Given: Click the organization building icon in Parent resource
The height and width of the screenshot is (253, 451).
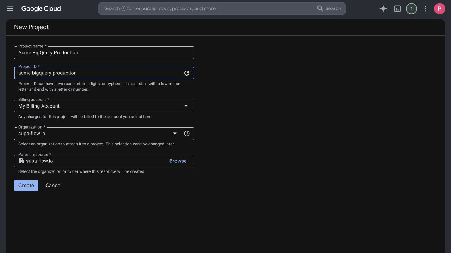Looking at the screenshot, I should [21, 161].
